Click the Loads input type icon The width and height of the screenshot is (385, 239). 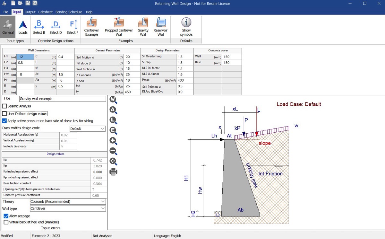tap(23, 27)
